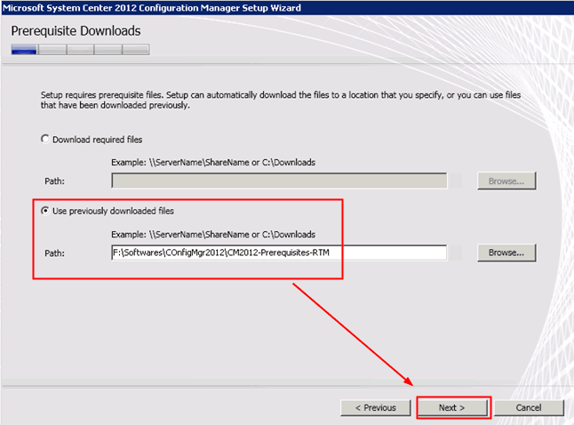The image size is (574, 425).
Task: Click the setup wizard title bar text
Action: 152,8
